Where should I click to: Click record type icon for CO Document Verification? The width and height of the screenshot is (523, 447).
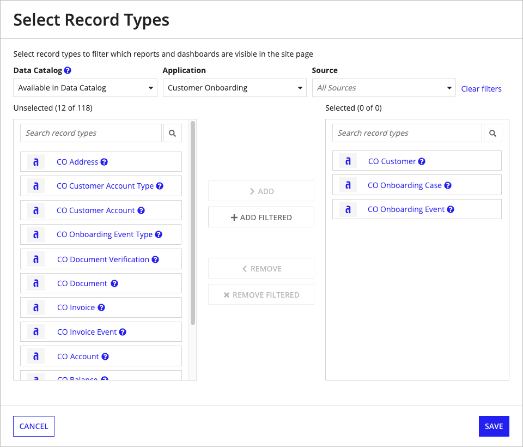(x=36, y=259)
